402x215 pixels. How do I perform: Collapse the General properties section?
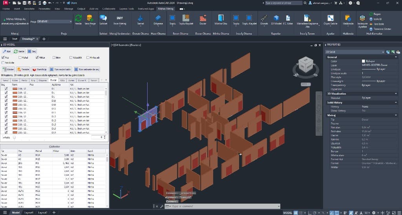point(396,57)
